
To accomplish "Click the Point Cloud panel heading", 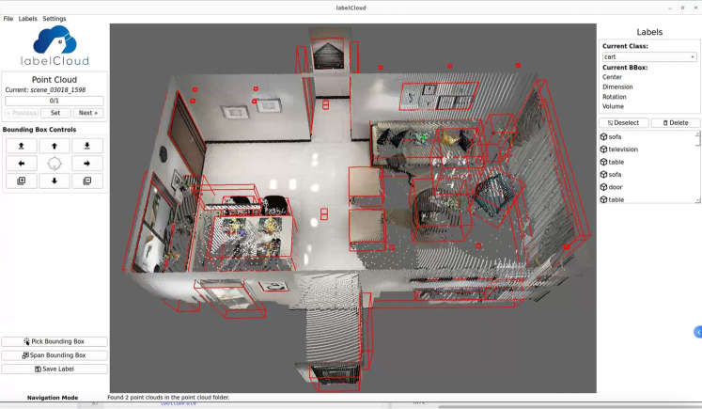I will coord(55,79).
